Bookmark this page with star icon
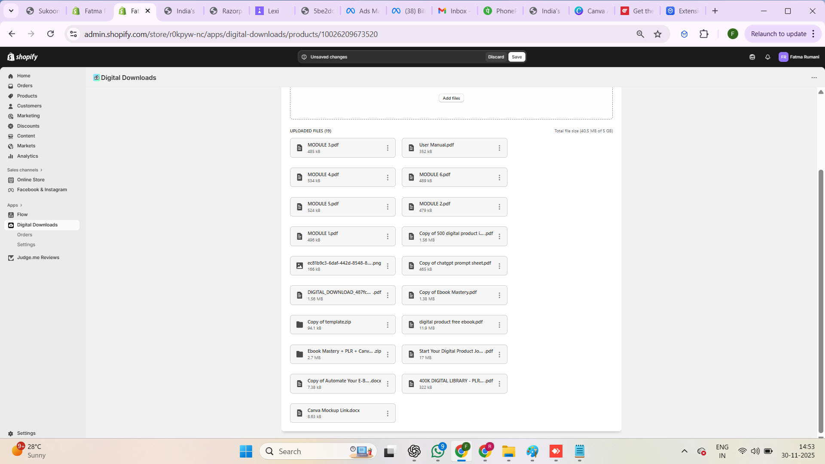The image size is (825, 464). click(657, 34)
